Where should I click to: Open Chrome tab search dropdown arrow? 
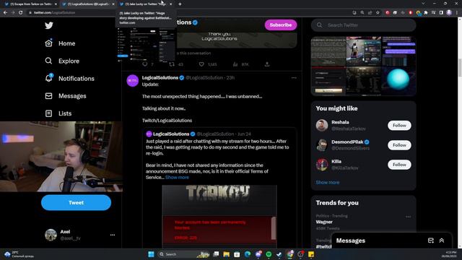[423, 4]
